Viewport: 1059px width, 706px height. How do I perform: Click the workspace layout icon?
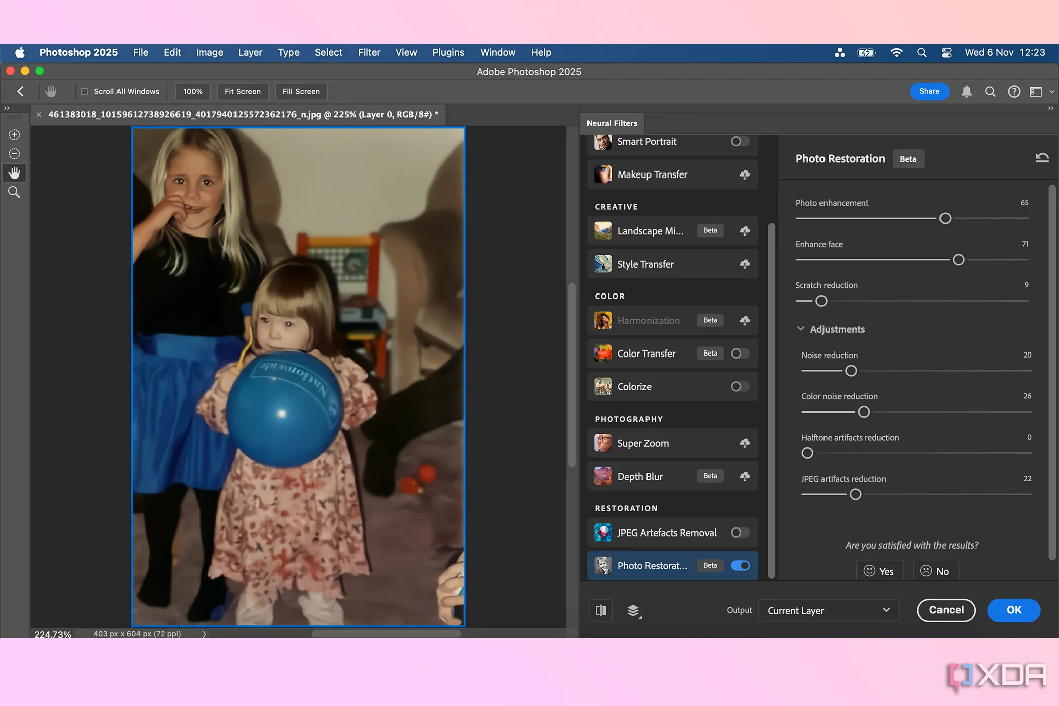[1036, 92]
